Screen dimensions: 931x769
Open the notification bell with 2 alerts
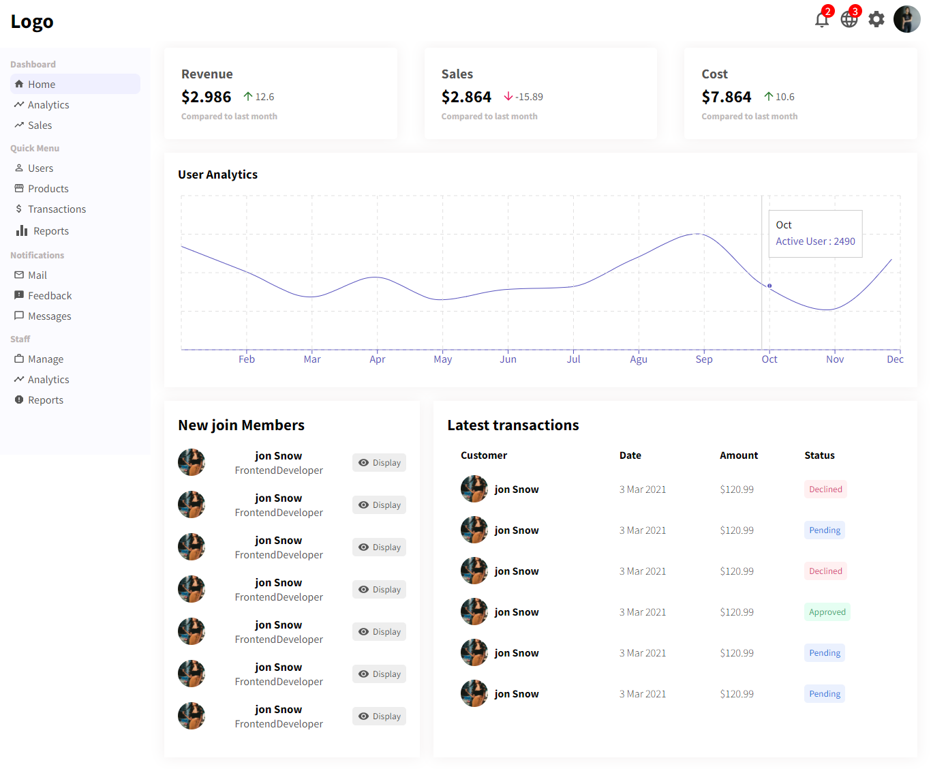[822, 19]
